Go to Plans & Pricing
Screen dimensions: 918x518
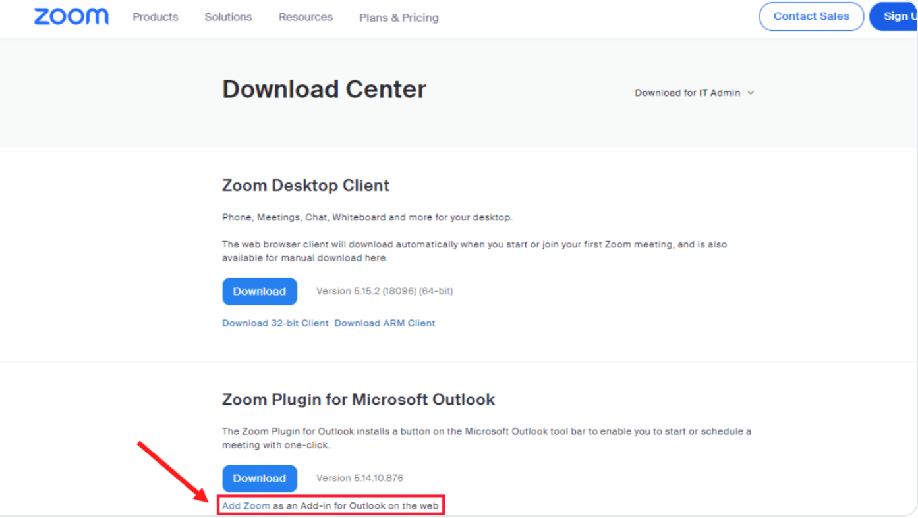(x=399, y=18)
